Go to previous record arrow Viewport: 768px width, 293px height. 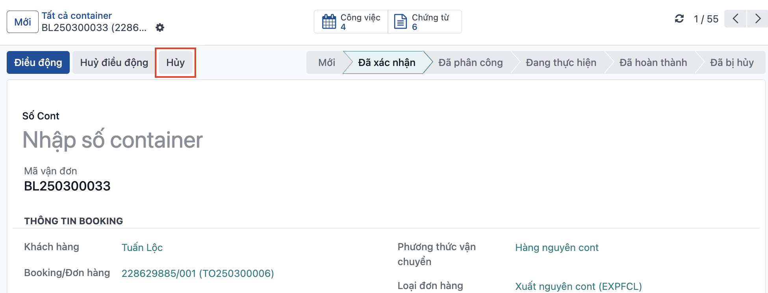tap(735, 18)
